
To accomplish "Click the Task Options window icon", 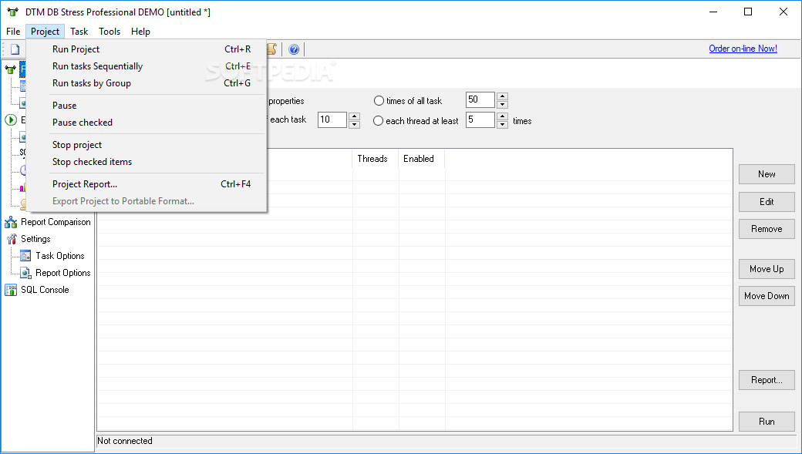I will pos(25,256).
